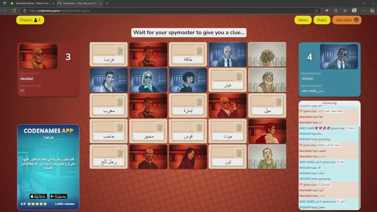Open a new browser tab
The width and height of the screenshot is (377, 212).
coord(107,3)
